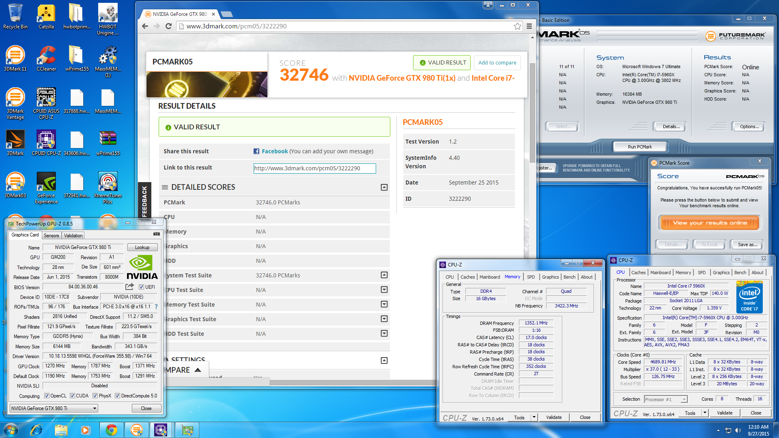
Task: Toggle the DirectCompute 5.0 checkbox
Action: point(117,396)
